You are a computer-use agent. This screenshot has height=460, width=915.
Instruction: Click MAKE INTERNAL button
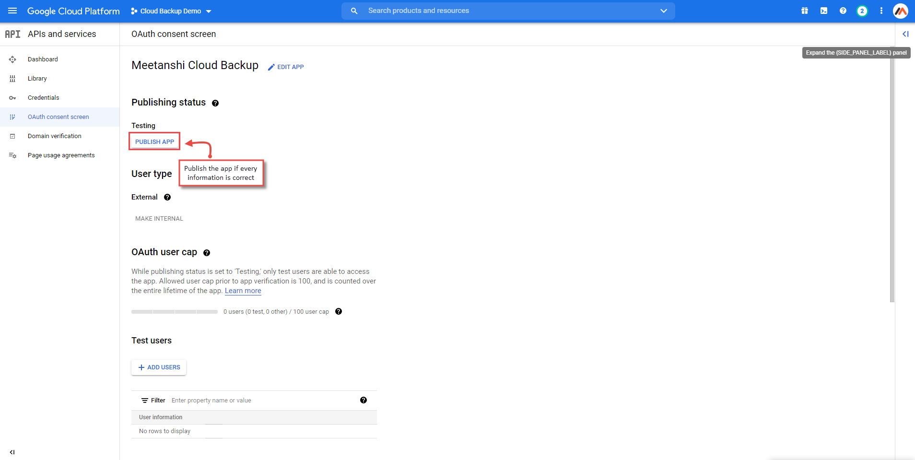tap(159, 219)
